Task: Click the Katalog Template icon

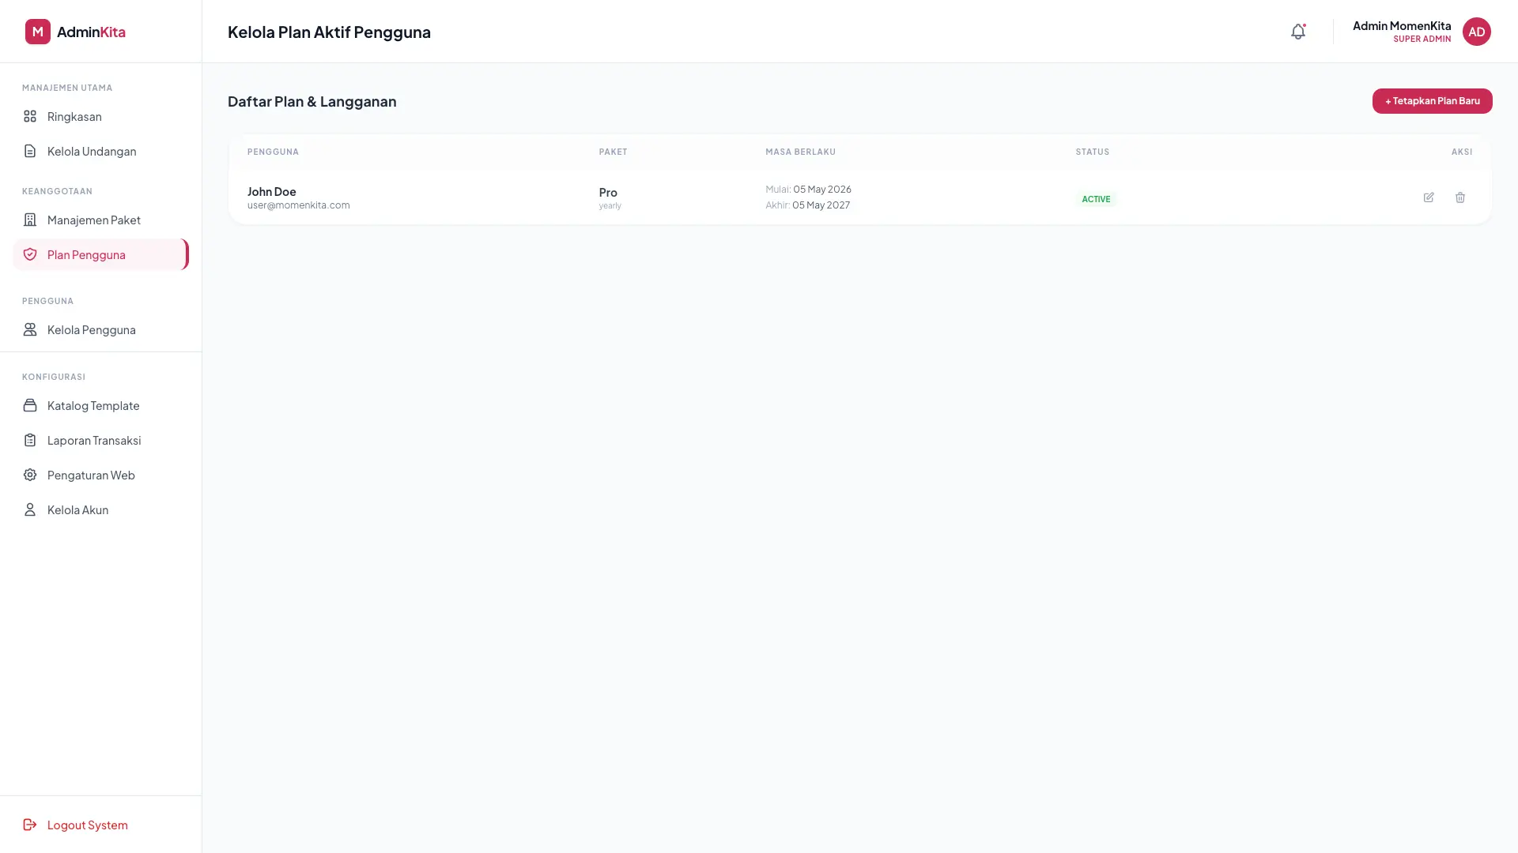Action: [30, 405]
